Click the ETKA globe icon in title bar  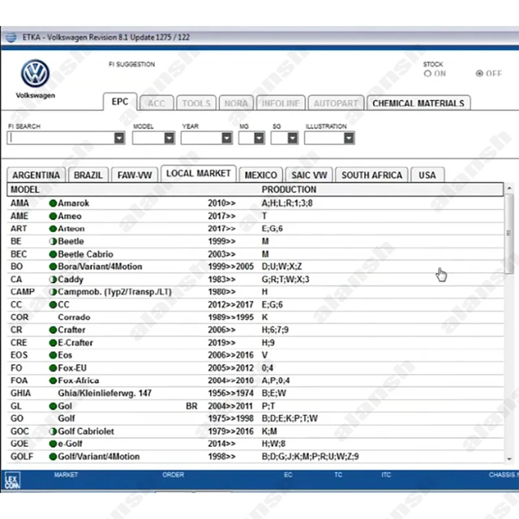(x=11, y=37)
